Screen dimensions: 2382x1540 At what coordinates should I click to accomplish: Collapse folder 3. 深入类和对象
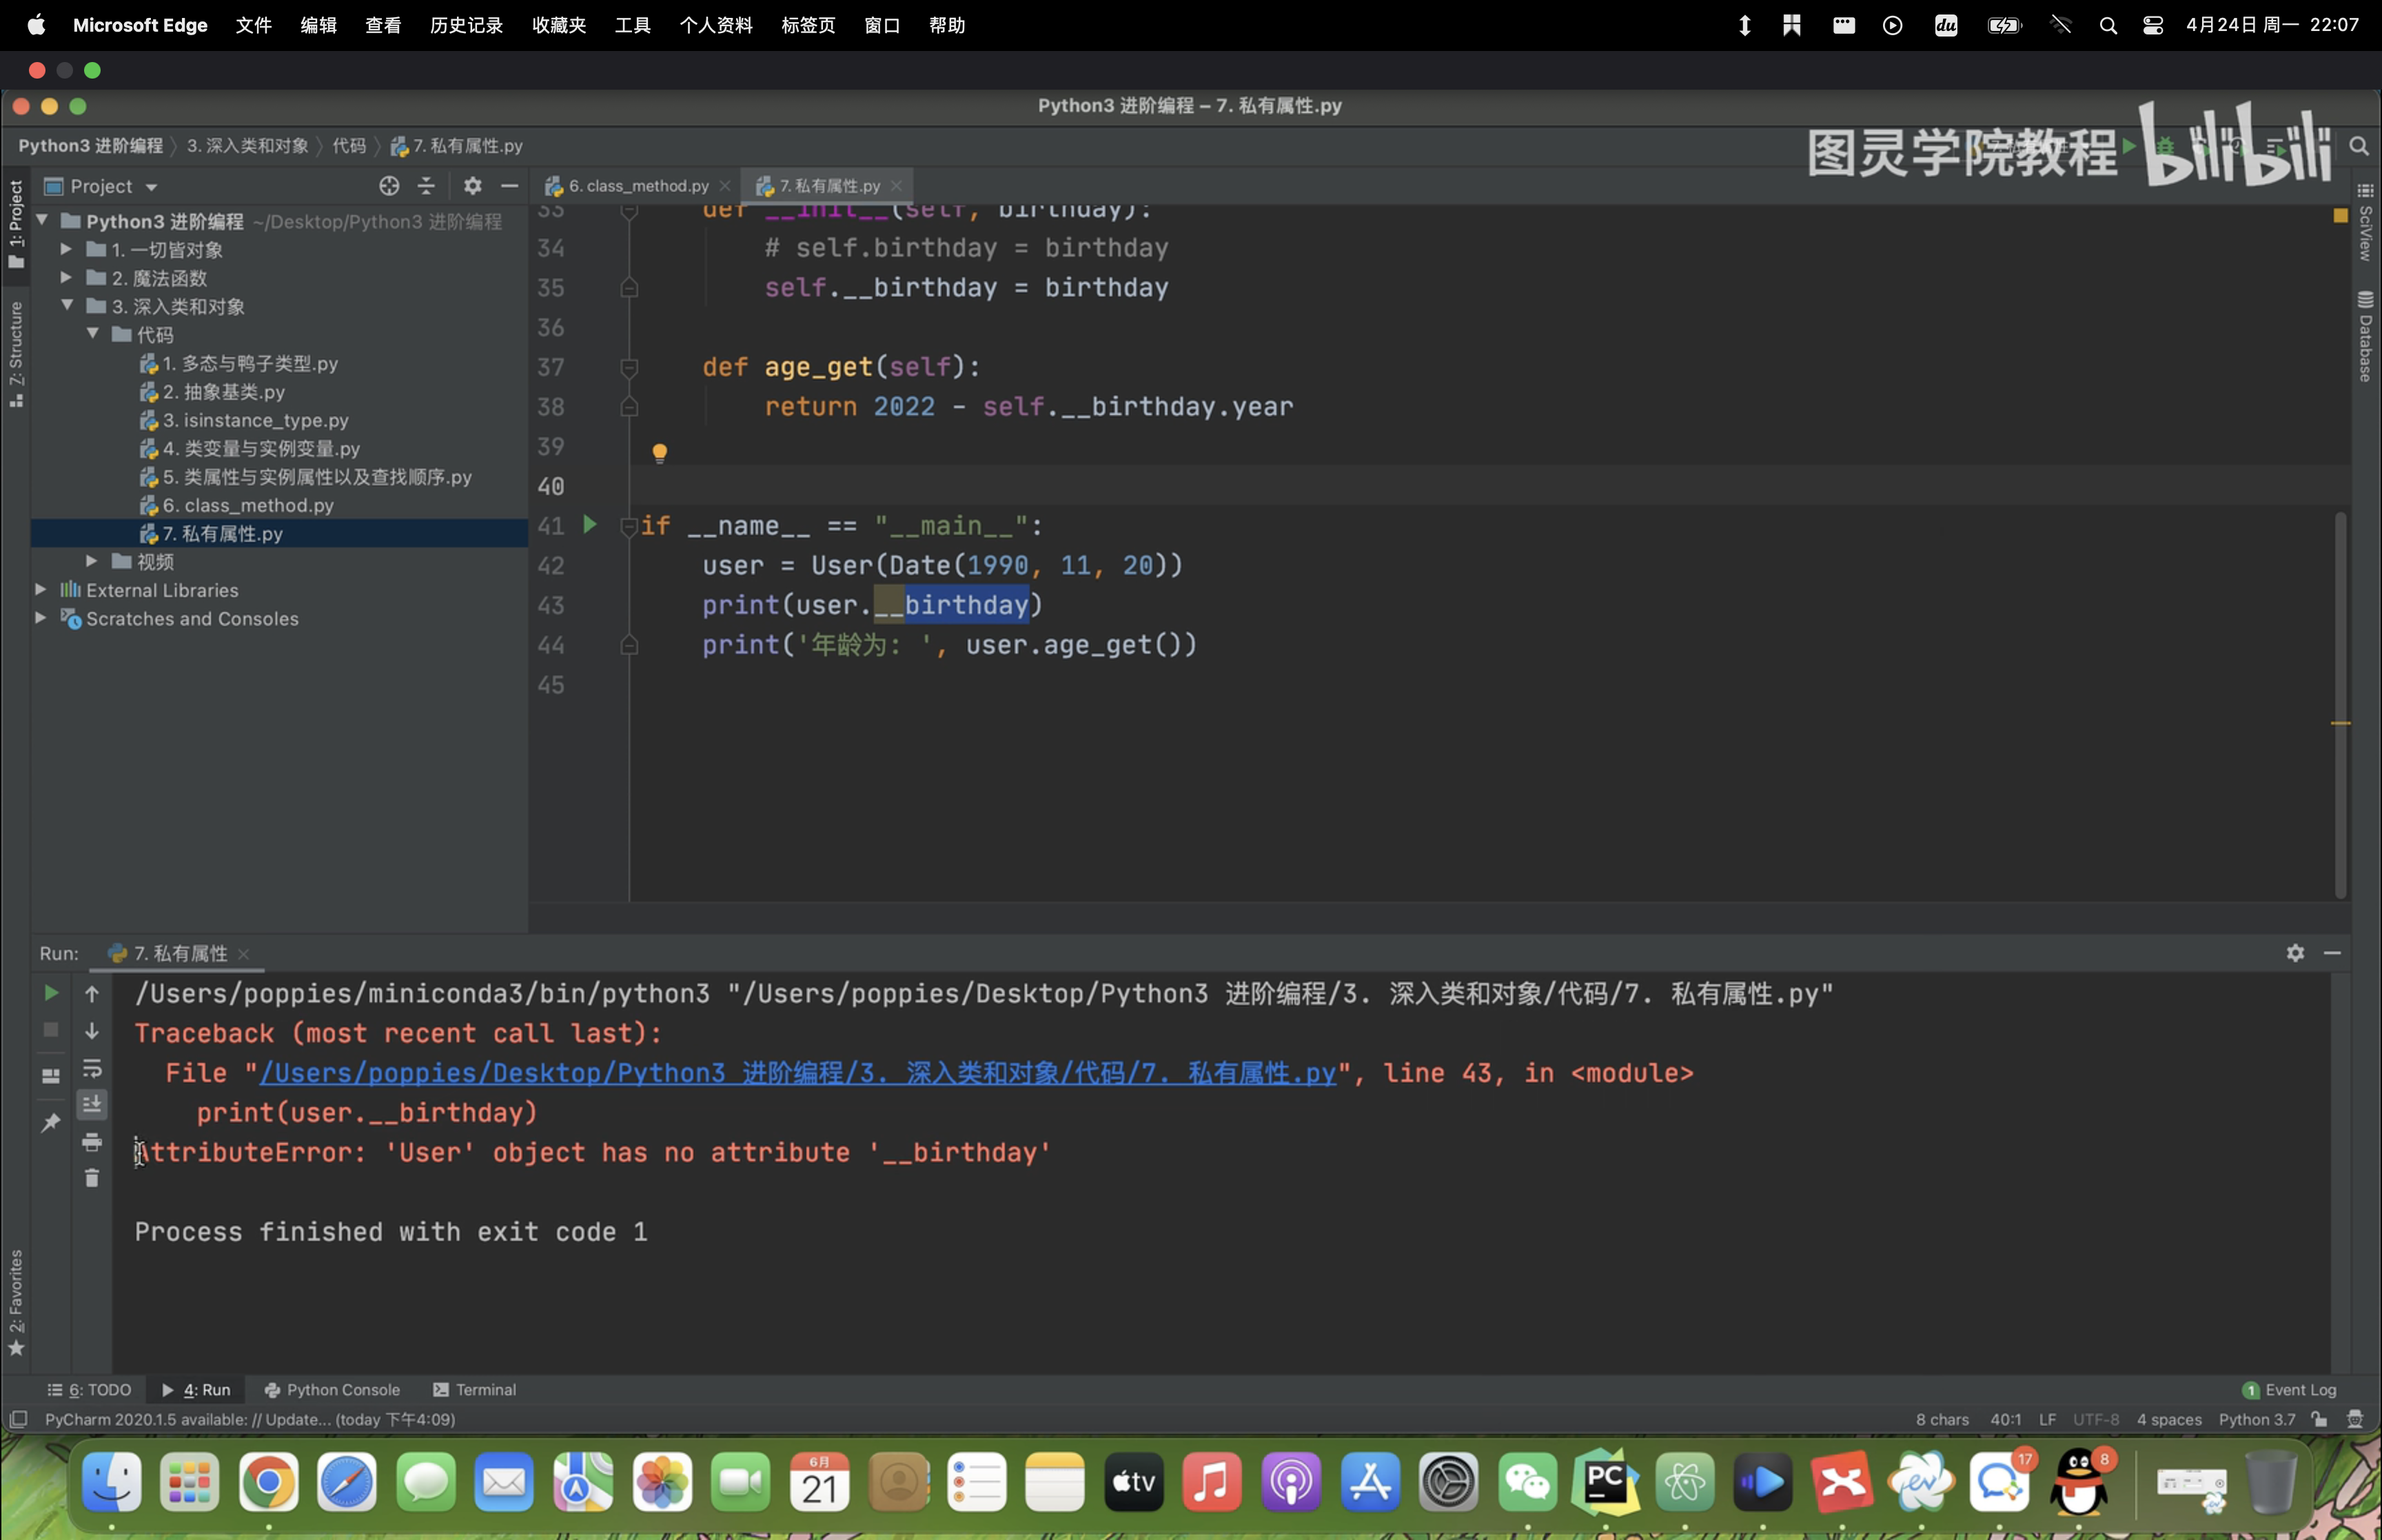click(x=67, y=305)
